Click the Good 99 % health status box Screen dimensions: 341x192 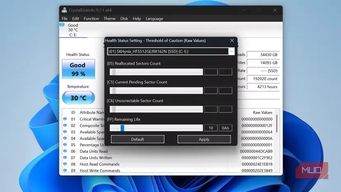78,69
